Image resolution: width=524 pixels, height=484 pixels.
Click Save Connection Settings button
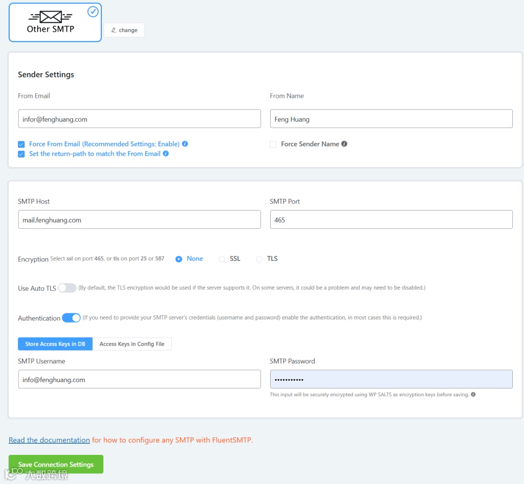[56, 464]
